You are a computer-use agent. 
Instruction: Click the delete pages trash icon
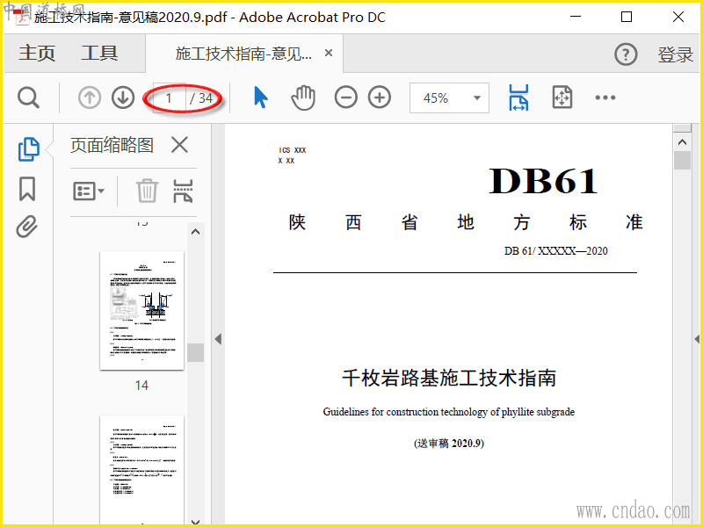click(x=147, y=191)
